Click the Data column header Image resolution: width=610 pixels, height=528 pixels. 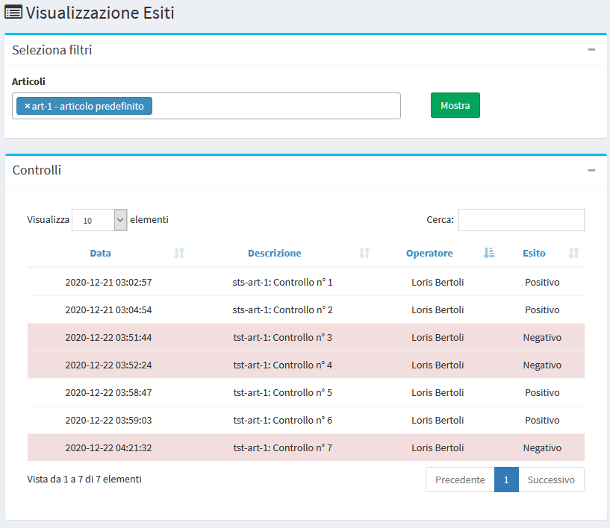[x=100, y=253]
